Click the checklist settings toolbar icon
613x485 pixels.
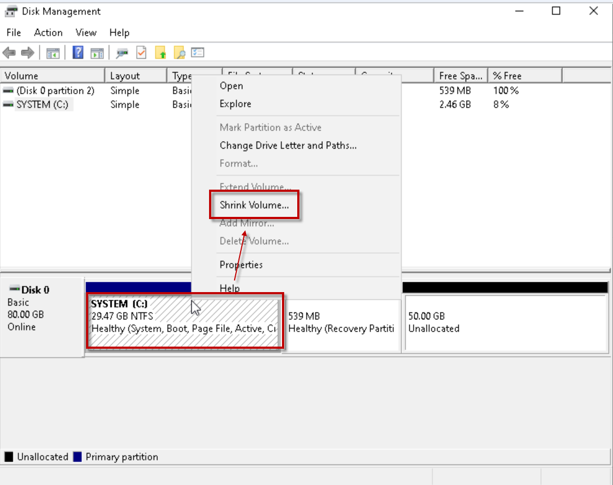198,53
